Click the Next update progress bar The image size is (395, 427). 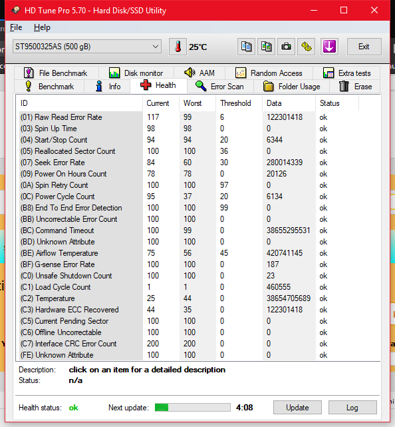[192, 408]
